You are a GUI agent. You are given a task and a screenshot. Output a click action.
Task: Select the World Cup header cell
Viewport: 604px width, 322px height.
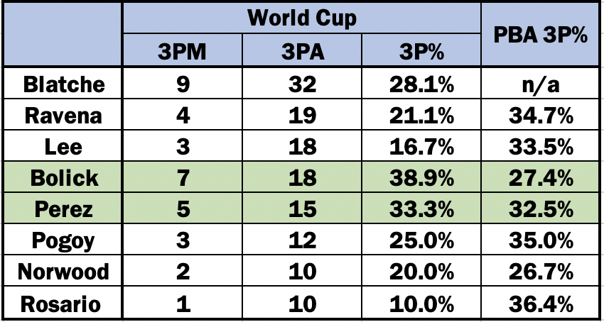point(301,18)
